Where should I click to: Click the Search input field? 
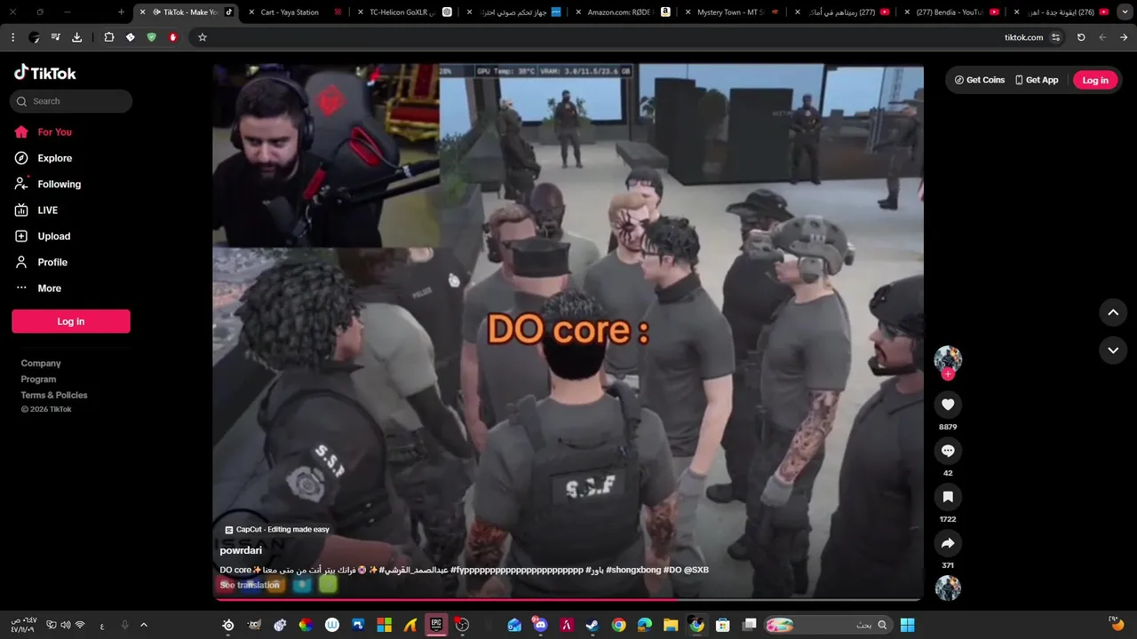pyautogui.click(x=71, y=101)
